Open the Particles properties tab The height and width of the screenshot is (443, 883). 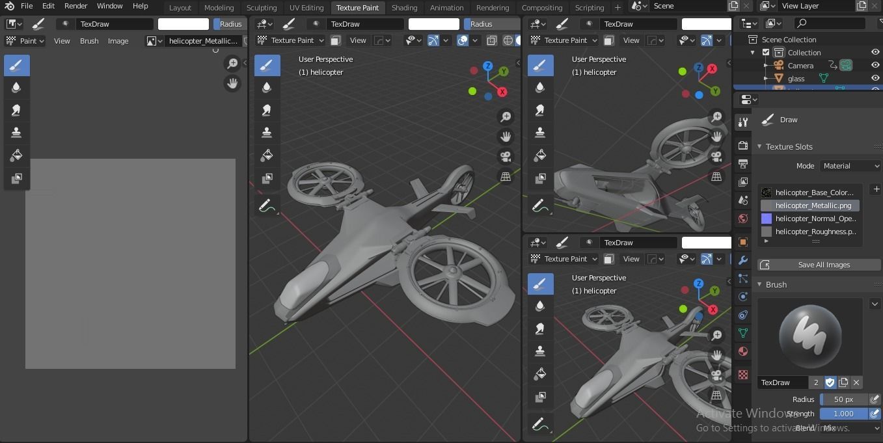743,278
